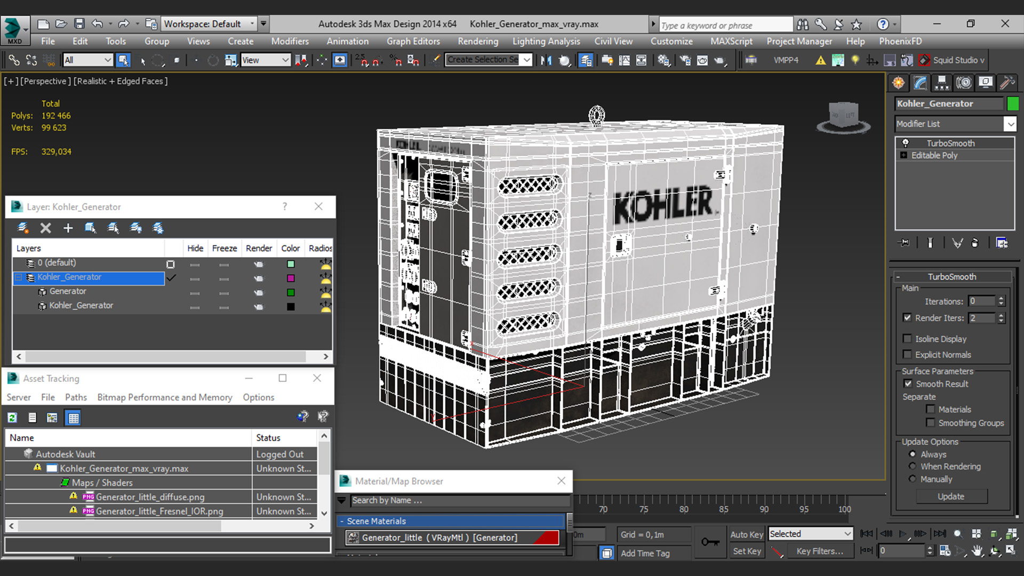
Task: Expand the Editable Poly stack entry
Action: coord(903,155)
